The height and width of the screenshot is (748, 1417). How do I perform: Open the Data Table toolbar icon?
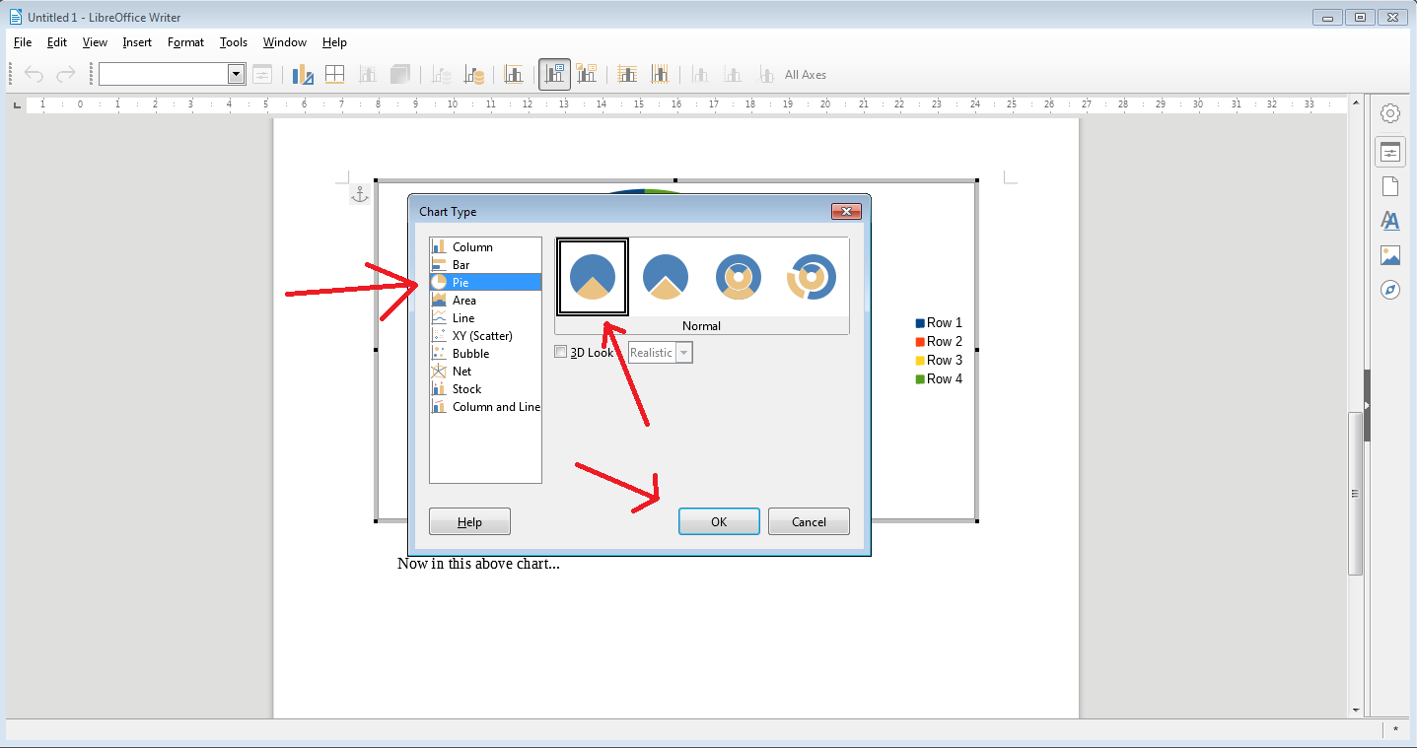(335, 75)
